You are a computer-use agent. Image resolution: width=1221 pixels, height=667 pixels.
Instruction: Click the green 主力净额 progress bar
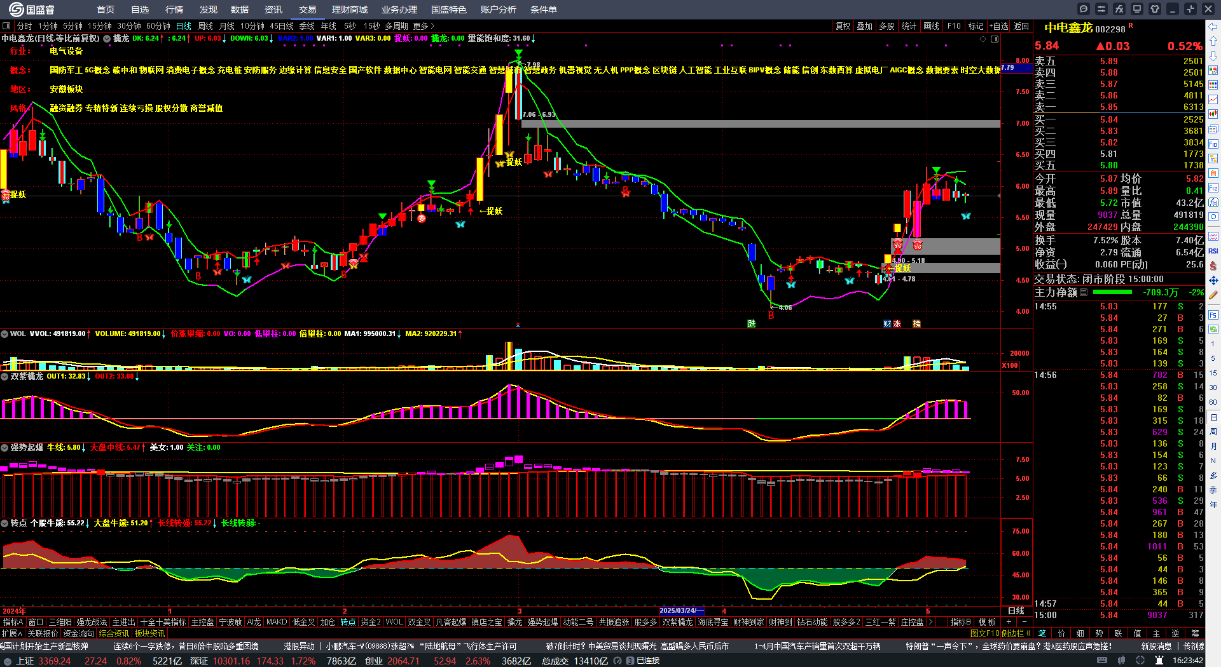(x=1112, y=292)
